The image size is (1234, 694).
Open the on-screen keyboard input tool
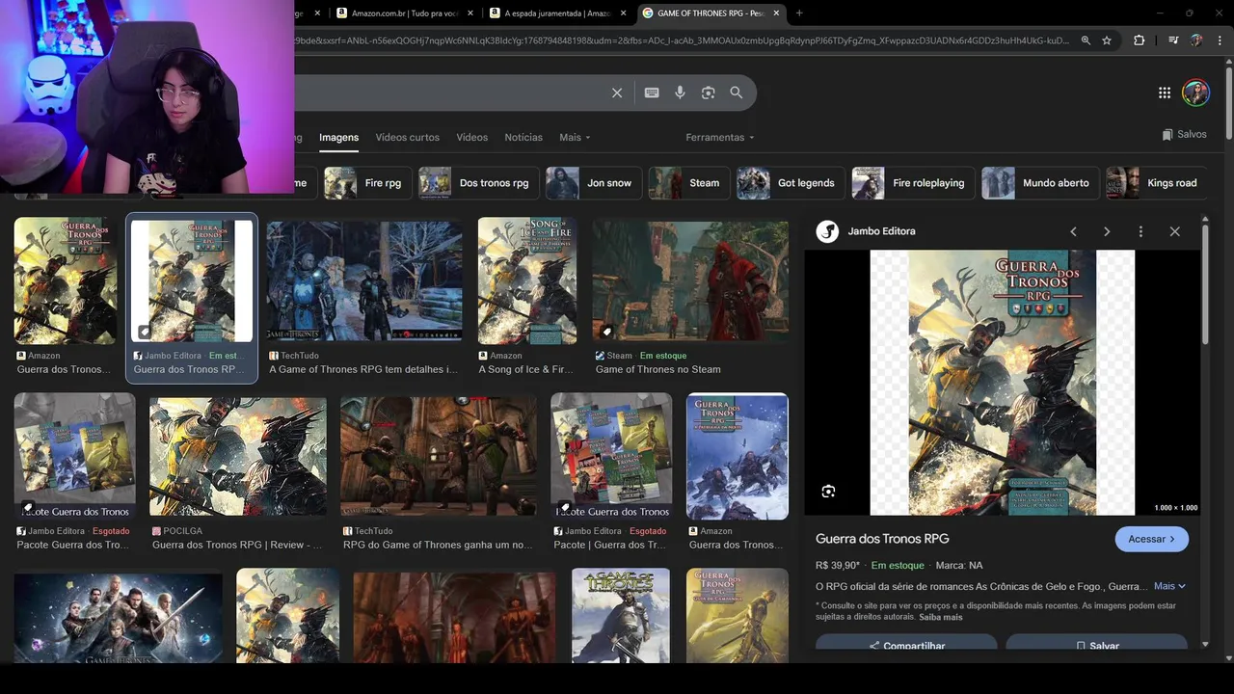pos(652,93)
